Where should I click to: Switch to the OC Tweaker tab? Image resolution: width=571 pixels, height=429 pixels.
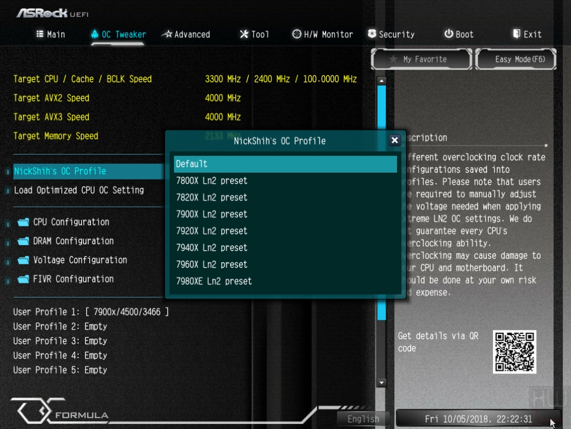tap(118, 34)
